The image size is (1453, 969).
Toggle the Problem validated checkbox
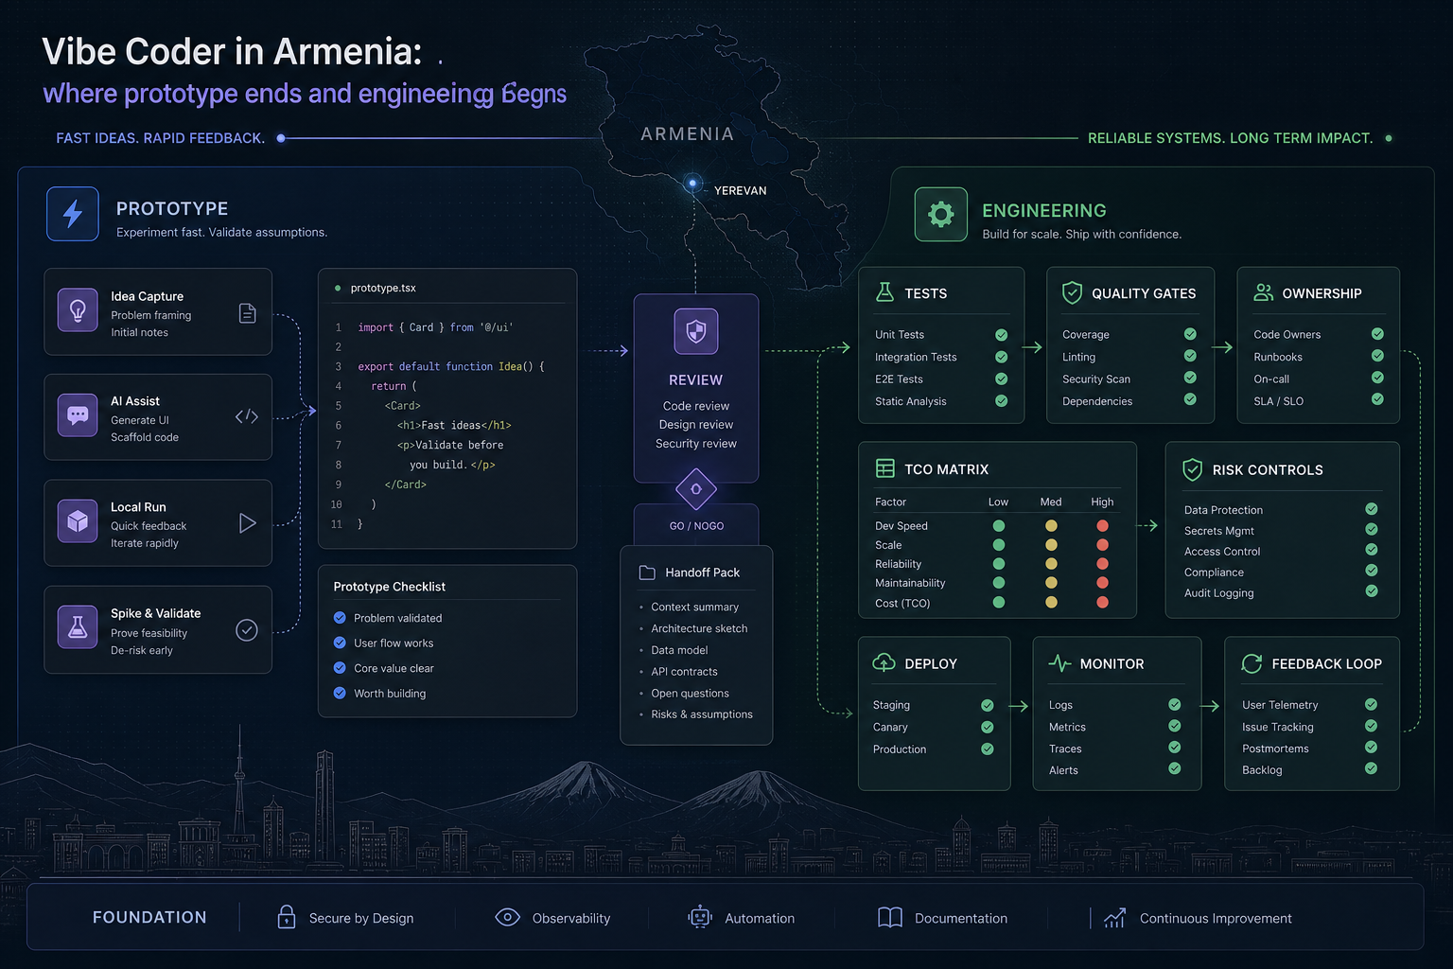tap(340, 618)
